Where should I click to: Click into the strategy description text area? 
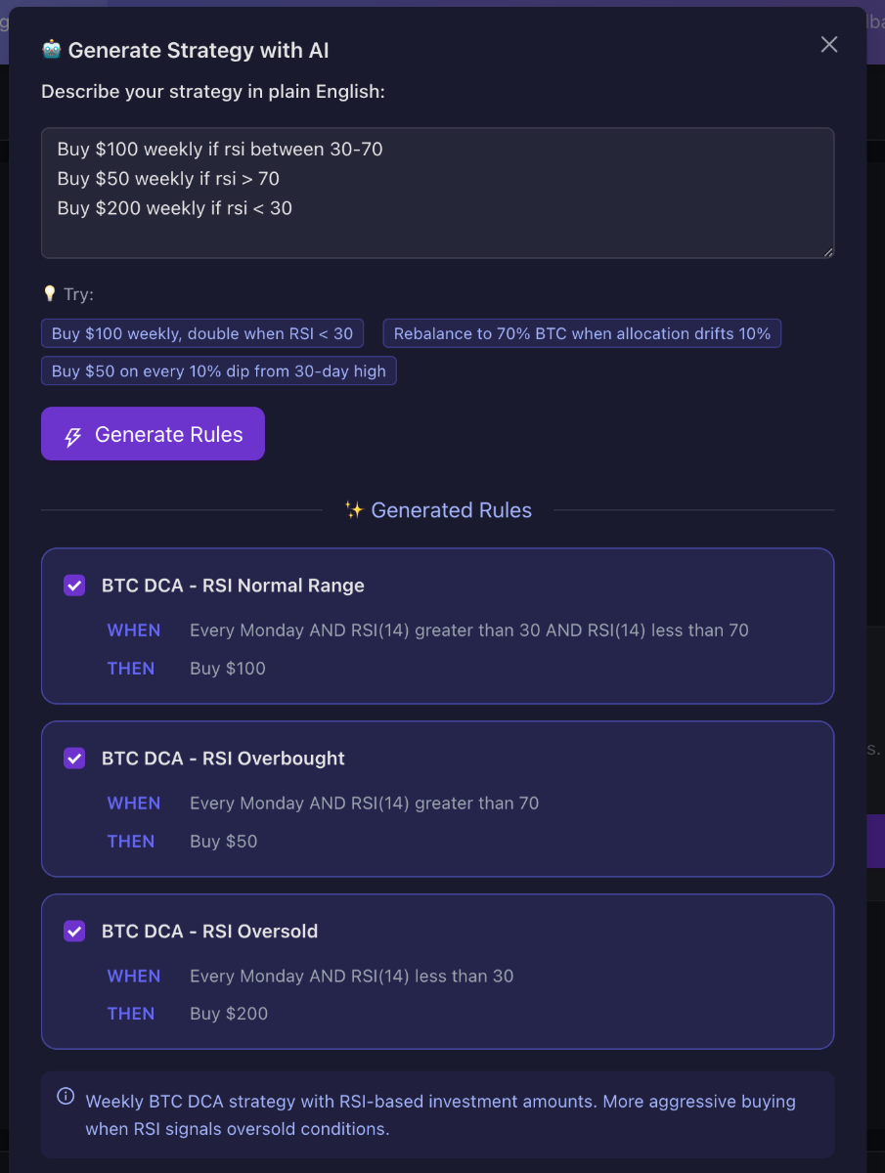pos(437,193)
